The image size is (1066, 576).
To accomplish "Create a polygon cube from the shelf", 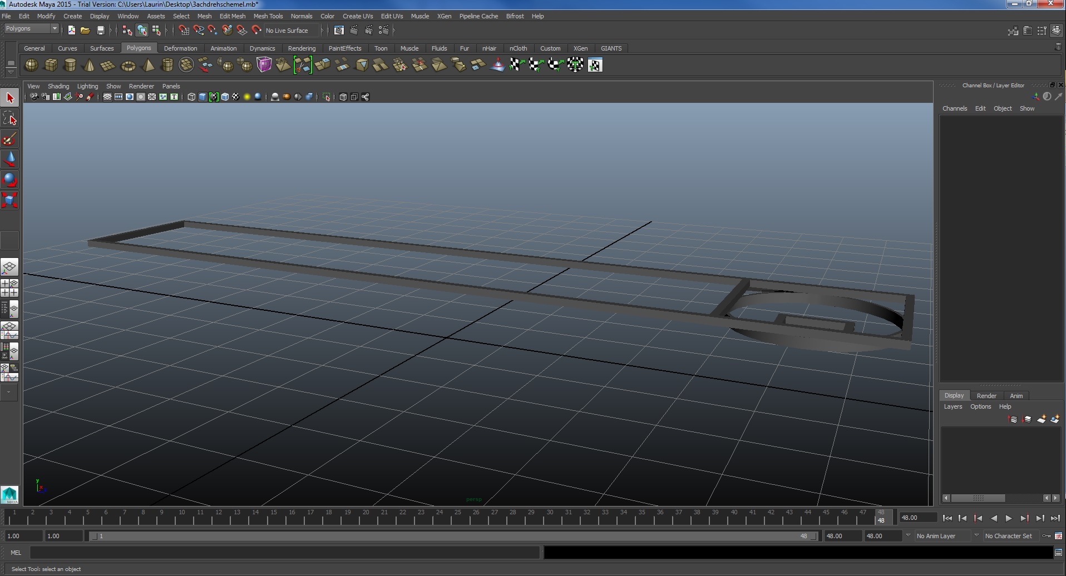I will coord(51,65).
